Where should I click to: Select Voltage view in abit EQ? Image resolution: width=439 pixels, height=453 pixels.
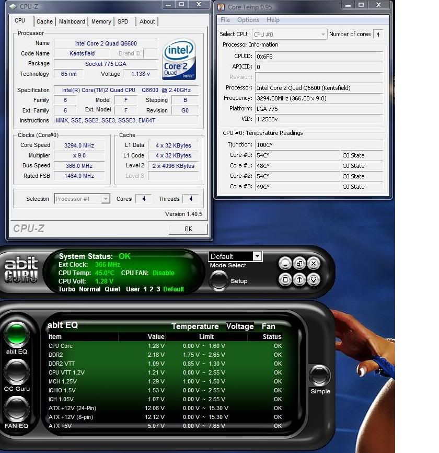pos(240,326)
